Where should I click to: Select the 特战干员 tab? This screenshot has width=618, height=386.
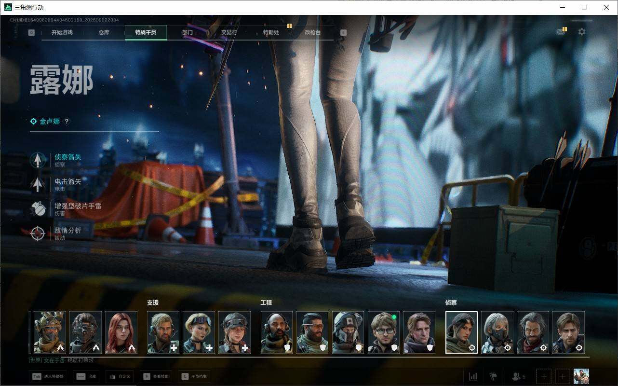click(x=146, y=32)
